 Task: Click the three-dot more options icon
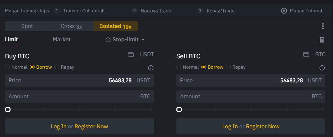click(x=323, y=26)
